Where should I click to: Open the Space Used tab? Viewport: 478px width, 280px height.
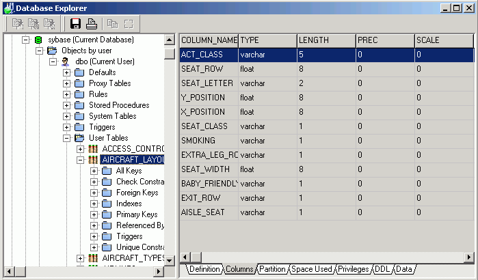coord(312,269)
